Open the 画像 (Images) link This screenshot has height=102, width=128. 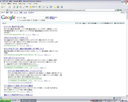pyautogui.click(x=7, y=12)
